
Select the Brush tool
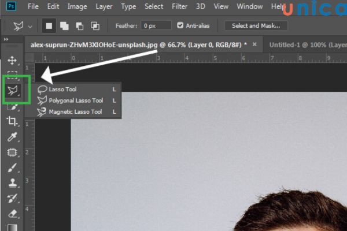(x=12, y=168)
